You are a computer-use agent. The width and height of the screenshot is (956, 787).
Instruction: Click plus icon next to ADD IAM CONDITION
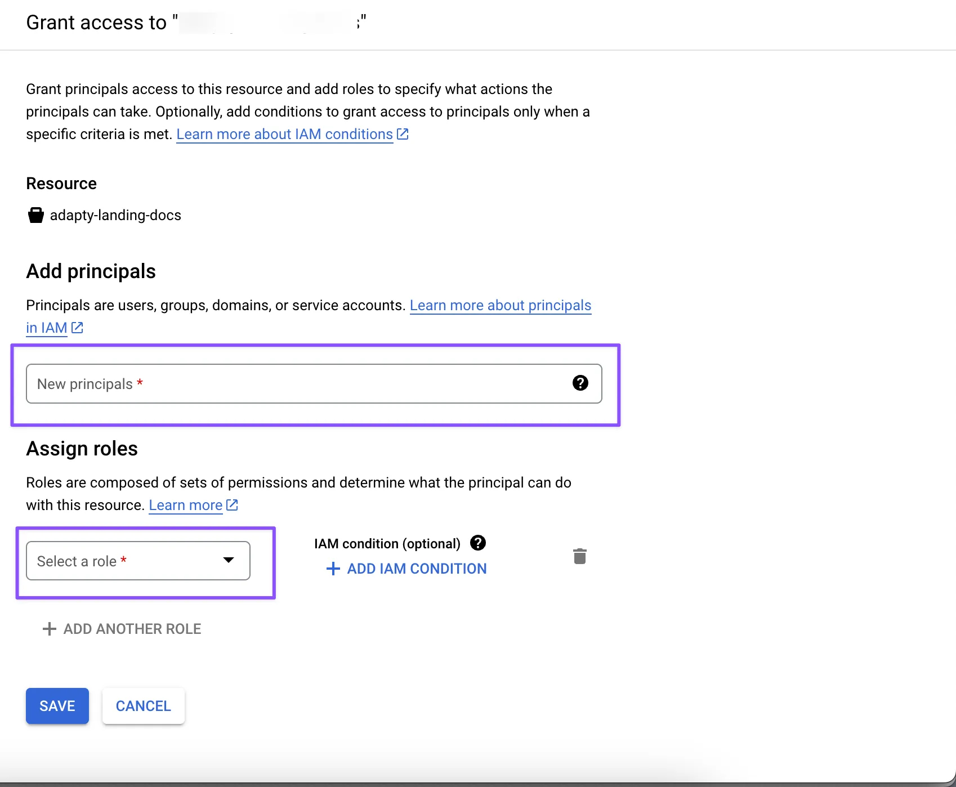point(333,569)
